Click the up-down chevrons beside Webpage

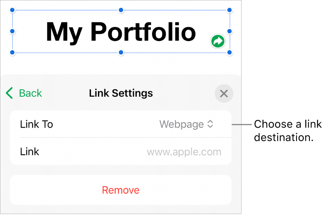pyautogui.click(x=210, y=124)
